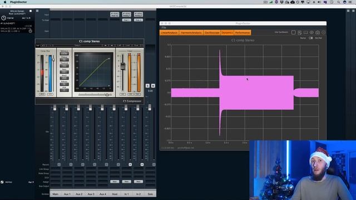This screenshot has height=200, width=356.
Task: Click the square icon next to Use hardware
Action: 293,32
